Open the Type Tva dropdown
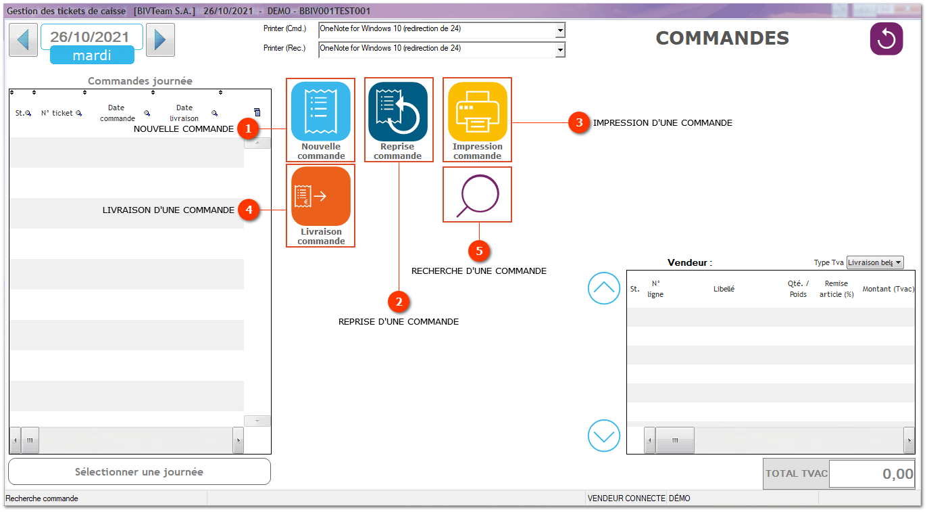927x512 pixels. (x=898, y=262)
